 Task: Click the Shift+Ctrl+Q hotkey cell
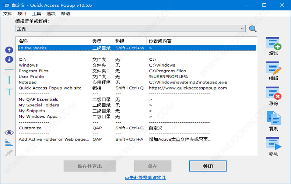click(130, 88)
